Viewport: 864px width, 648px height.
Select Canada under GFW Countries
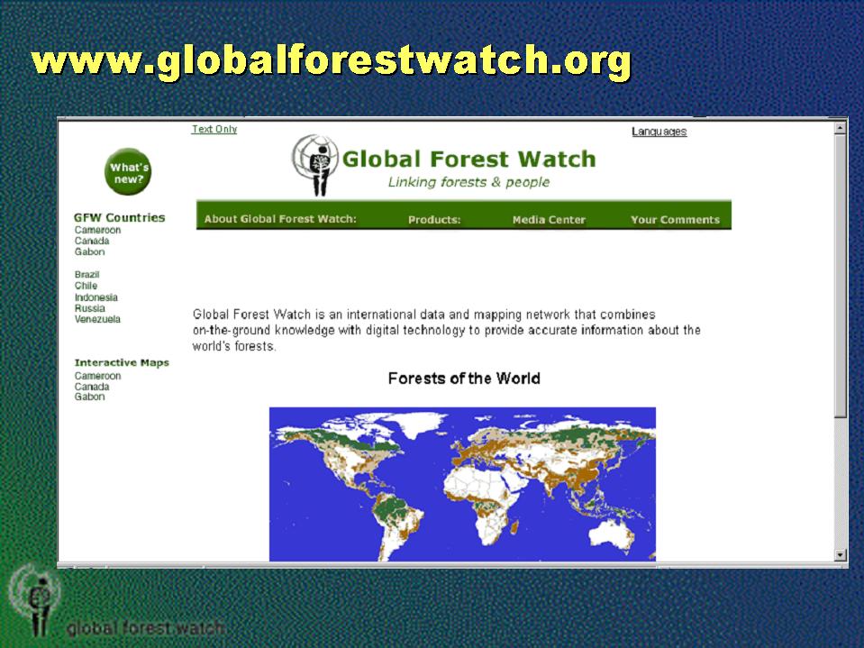coord(92,241)
